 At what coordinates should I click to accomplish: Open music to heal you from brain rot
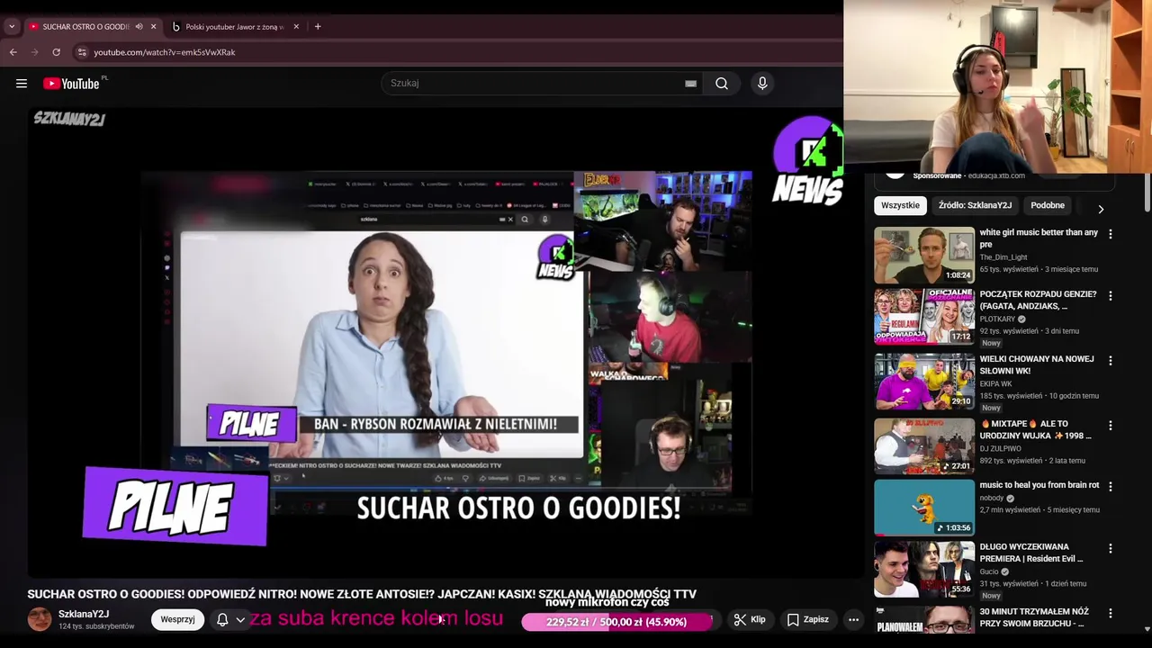(1039, 485)
